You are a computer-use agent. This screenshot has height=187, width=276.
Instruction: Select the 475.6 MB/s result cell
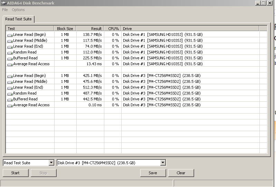(93, 81)
